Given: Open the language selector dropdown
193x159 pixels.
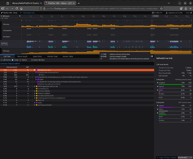Looking at the screenshot, I should click(184, 158).
